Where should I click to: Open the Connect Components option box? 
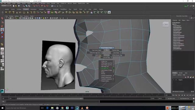[113, 75]
